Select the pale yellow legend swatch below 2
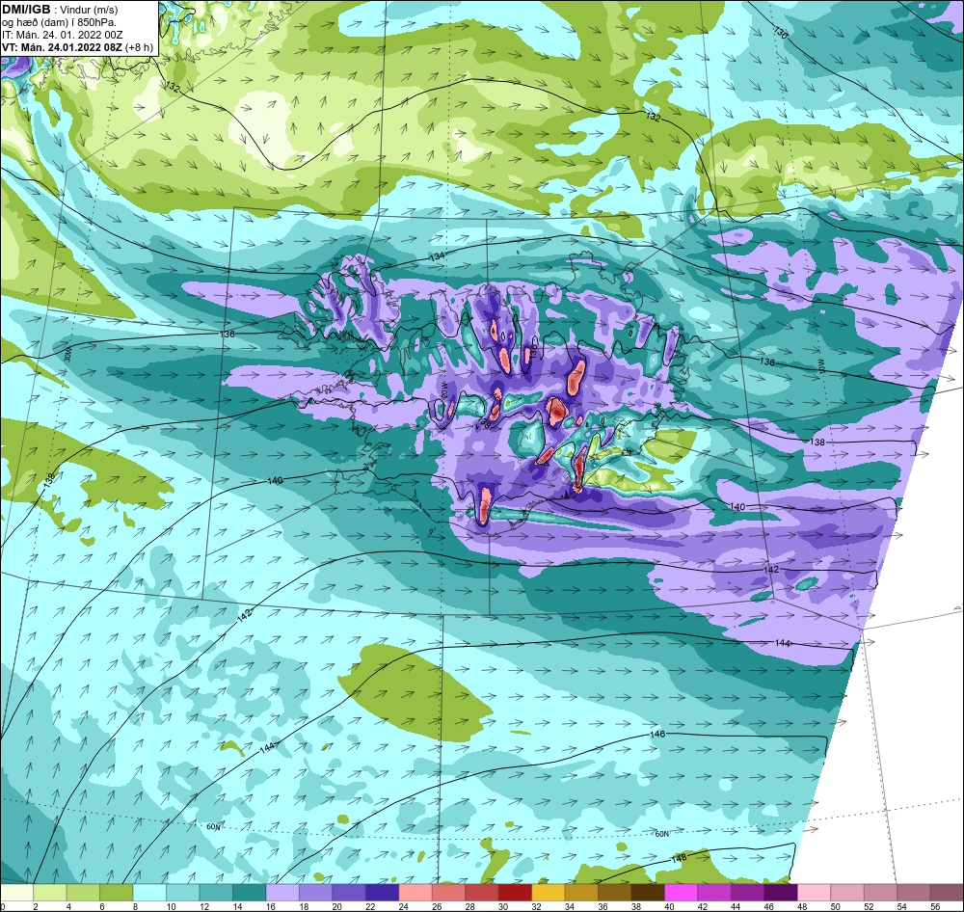964x912 pixels. click(x=16, y=893)
